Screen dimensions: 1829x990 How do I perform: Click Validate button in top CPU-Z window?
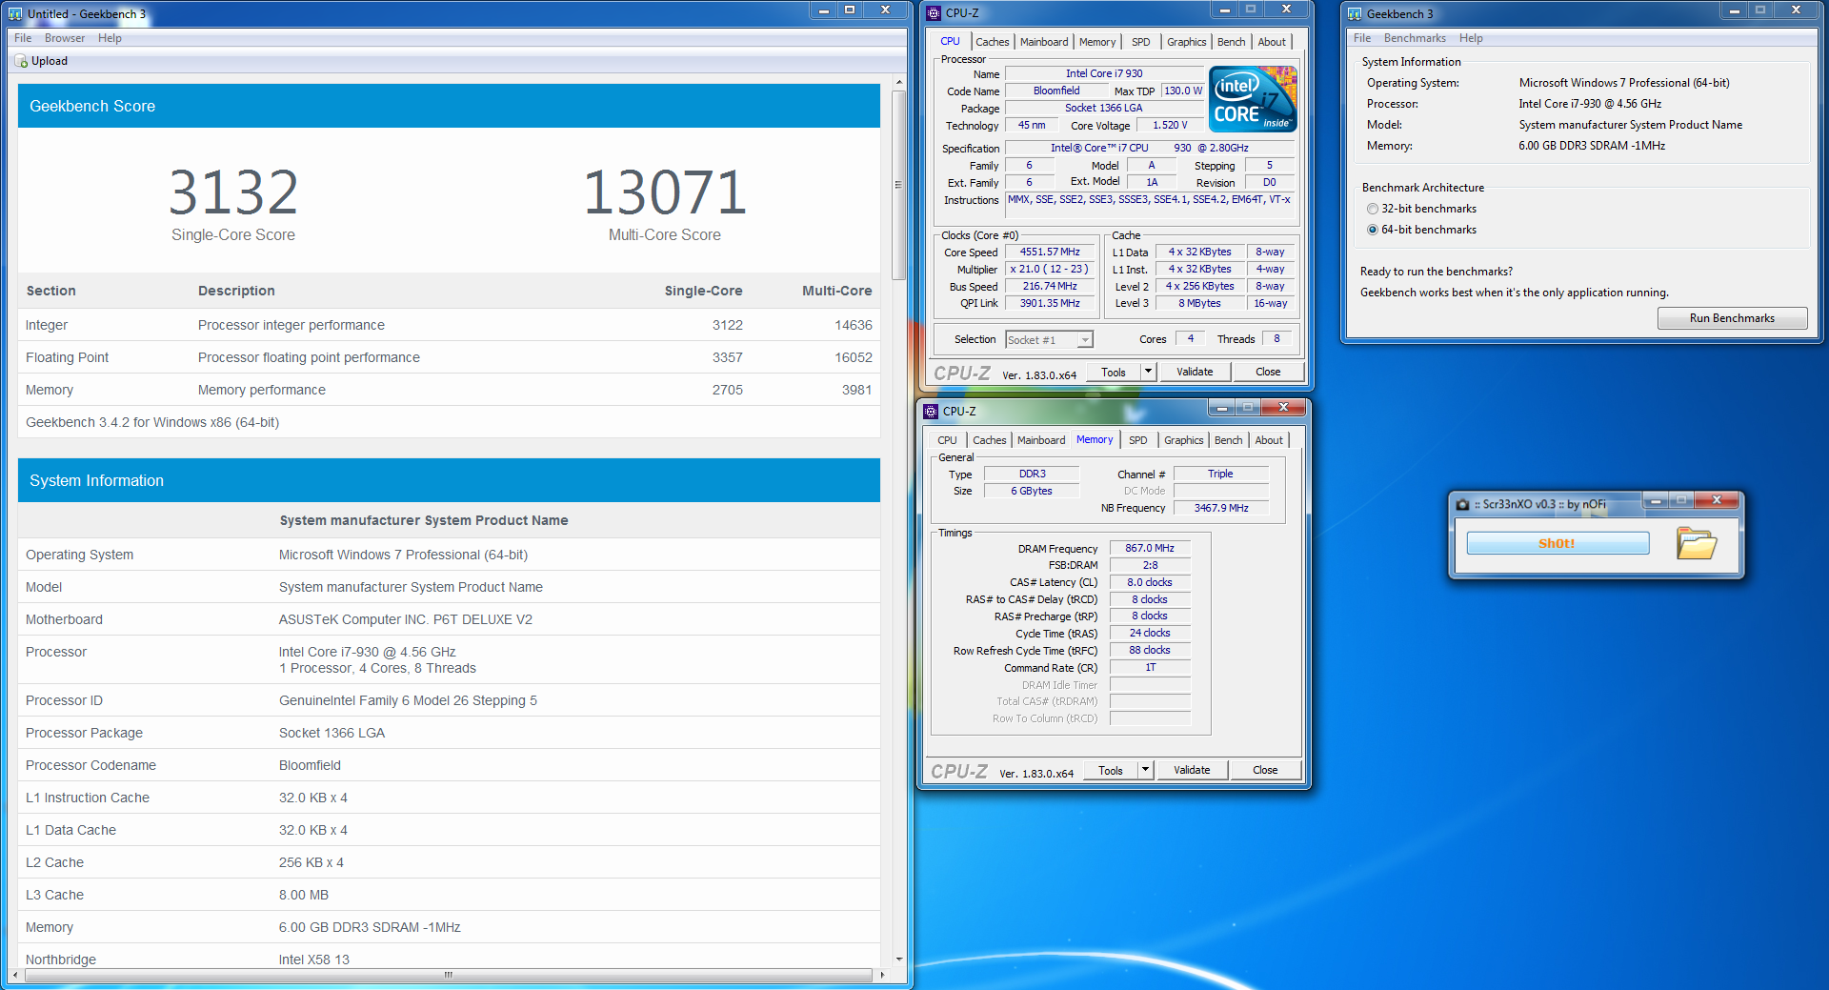tap(1195, 372)
